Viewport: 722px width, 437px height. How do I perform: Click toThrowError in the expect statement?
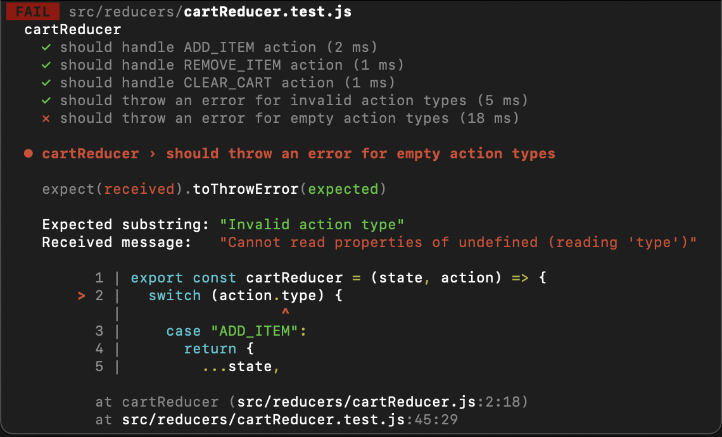pos(246,189)
